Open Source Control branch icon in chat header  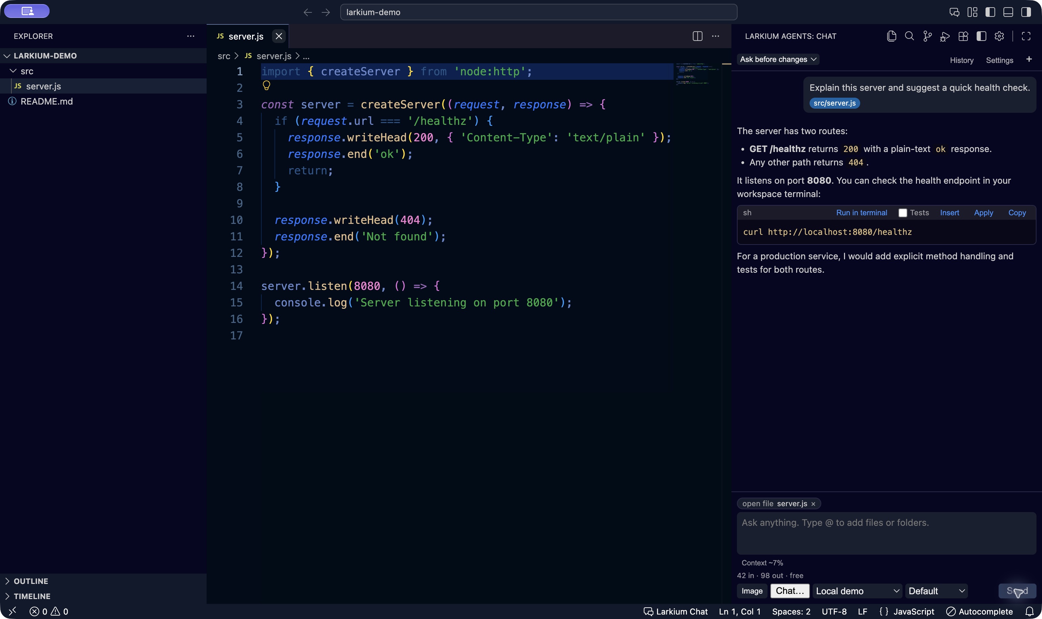[x=927, y=36]
